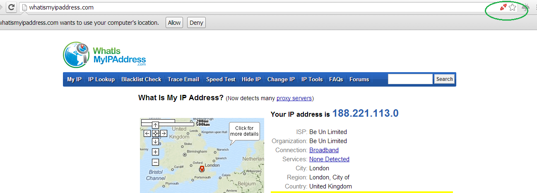Open the Blacklist Check menu item

141,79
